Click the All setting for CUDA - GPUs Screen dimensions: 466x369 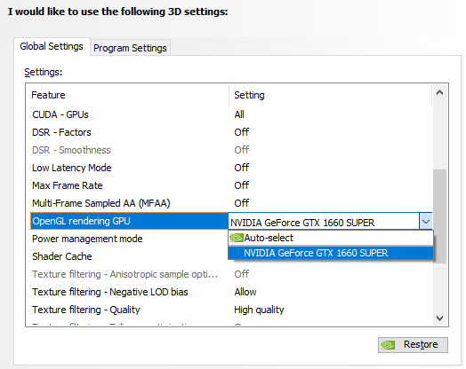[x=239, y=114]
